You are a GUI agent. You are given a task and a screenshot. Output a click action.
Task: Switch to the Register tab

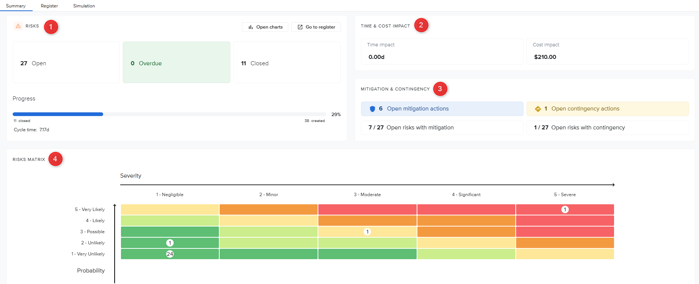[49, 6]
